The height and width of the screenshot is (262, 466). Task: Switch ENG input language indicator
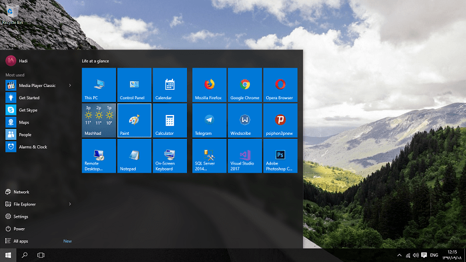pos(434,255)
